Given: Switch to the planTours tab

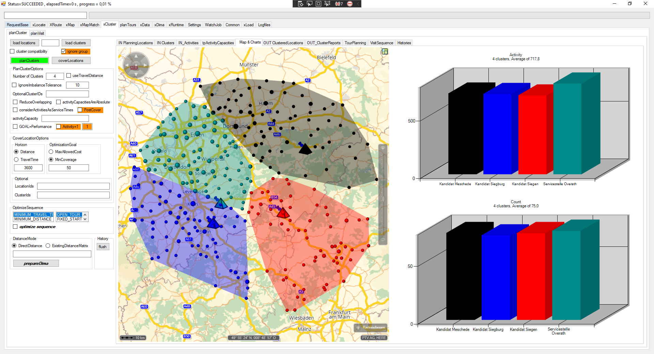Looking at the screenshot, I should 128,25.
